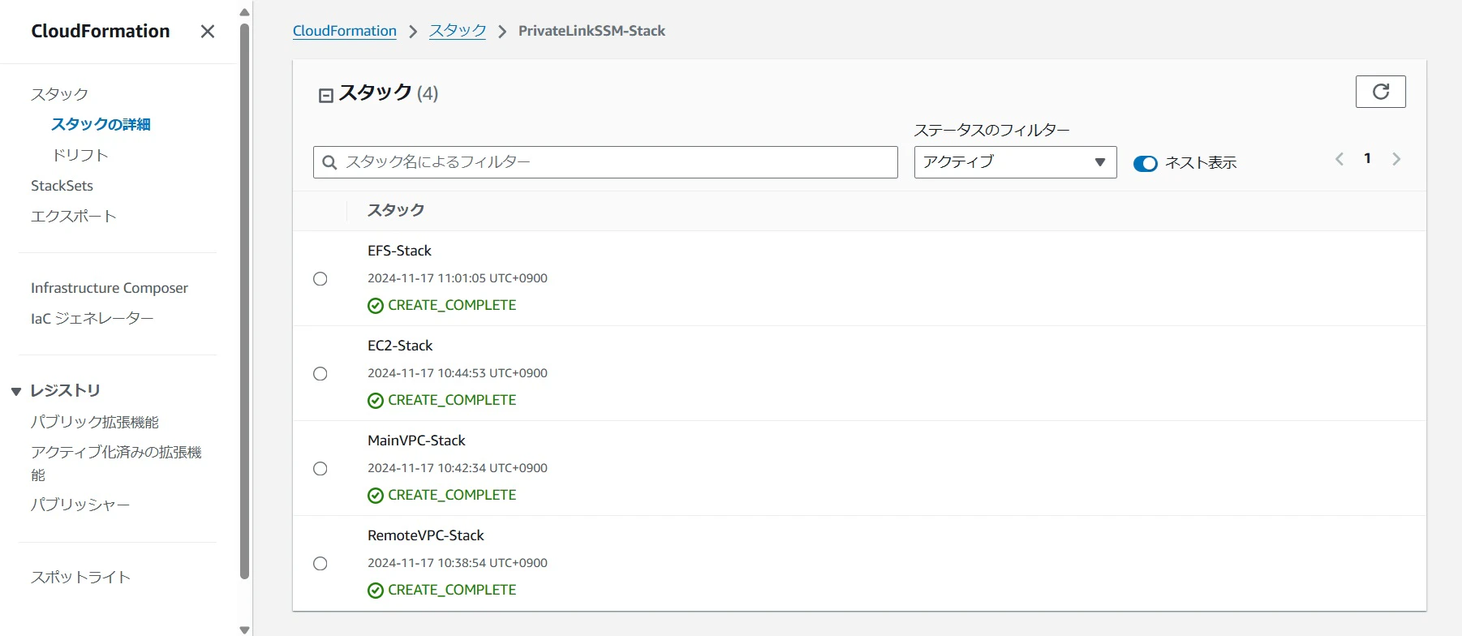Click the EC2-Stack timestamp 10:44:53

(458, 373)
